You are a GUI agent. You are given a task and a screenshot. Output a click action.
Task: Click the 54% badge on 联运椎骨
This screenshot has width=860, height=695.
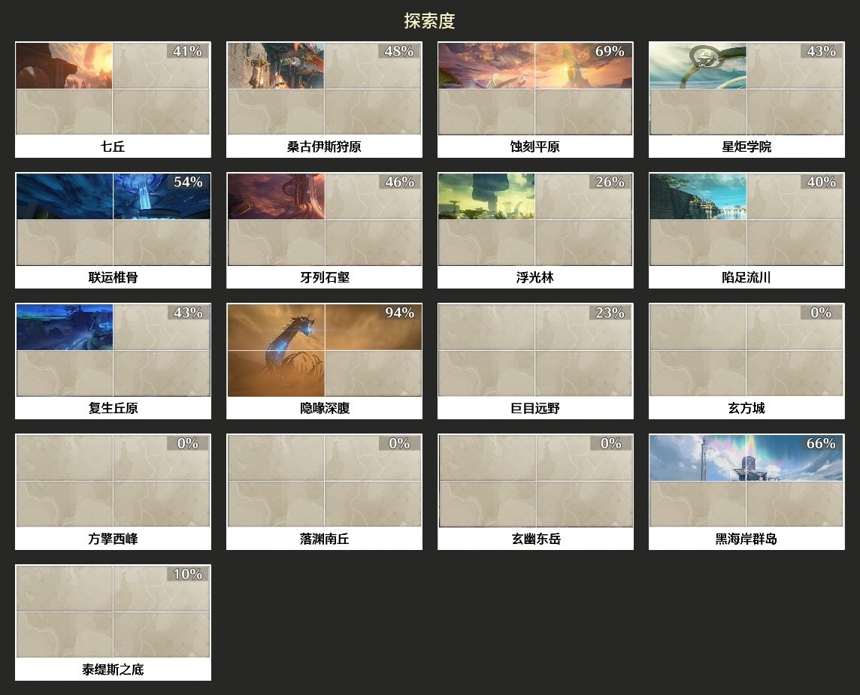coord(188,182)
